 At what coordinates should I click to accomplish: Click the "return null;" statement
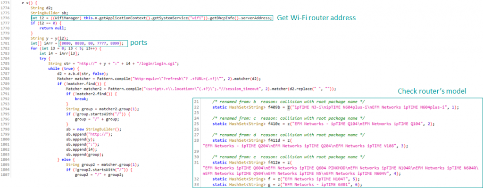(53, 28)
